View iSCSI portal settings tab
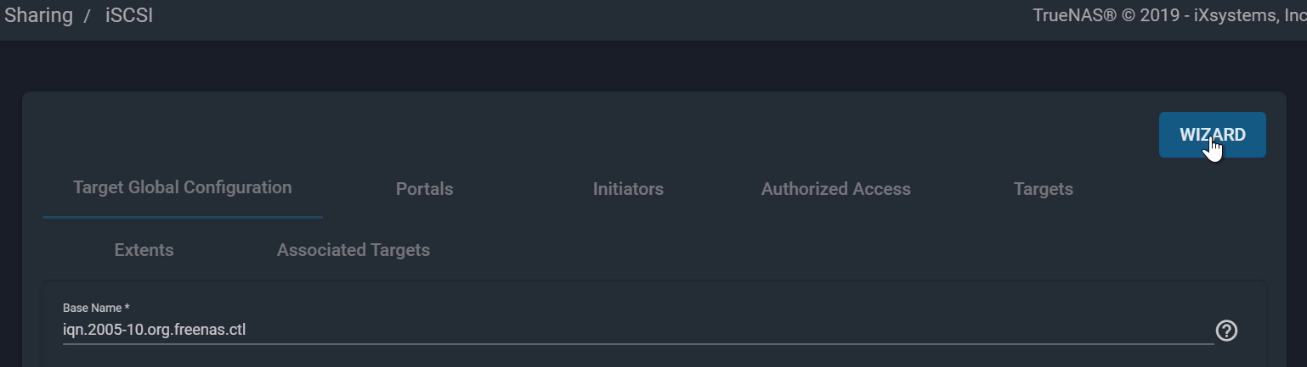 [424, 189]
